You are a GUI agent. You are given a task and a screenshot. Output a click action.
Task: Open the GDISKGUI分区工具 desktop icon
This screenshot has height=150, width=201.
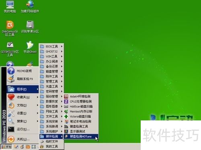(10, 49)
